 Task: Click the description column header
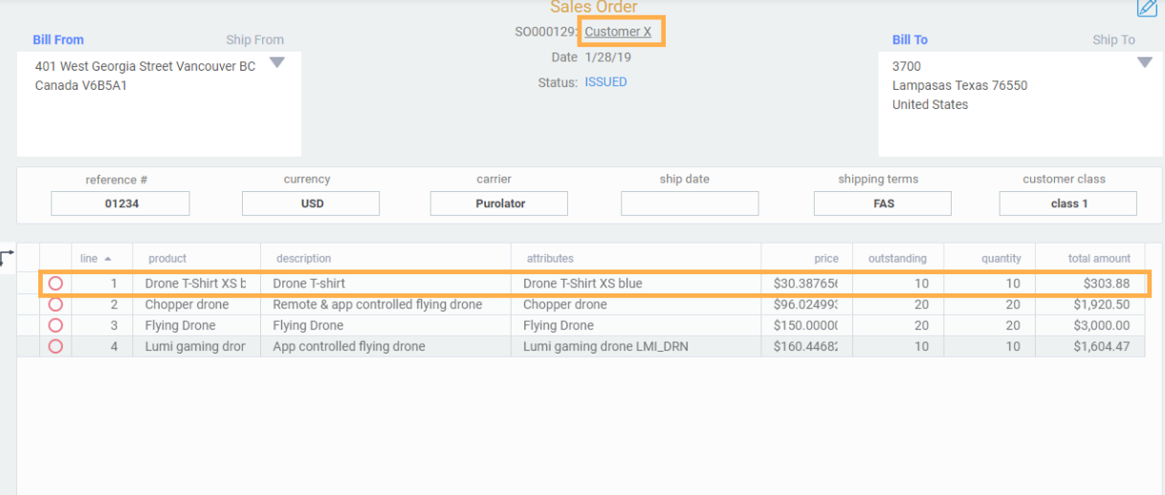click(x=303, y=259)
